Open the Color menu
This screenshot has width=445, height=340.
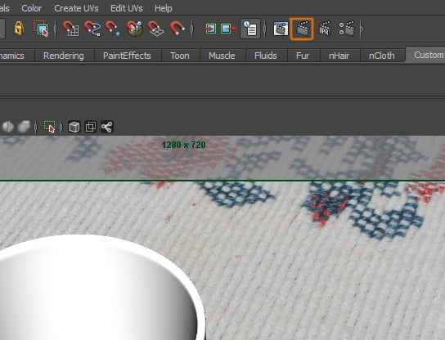(x=32, y=8)
